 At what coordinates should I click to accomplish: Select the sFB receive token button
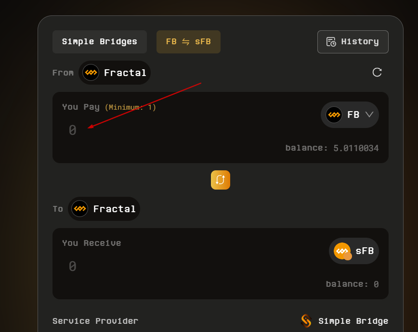[x=354, y=251]
